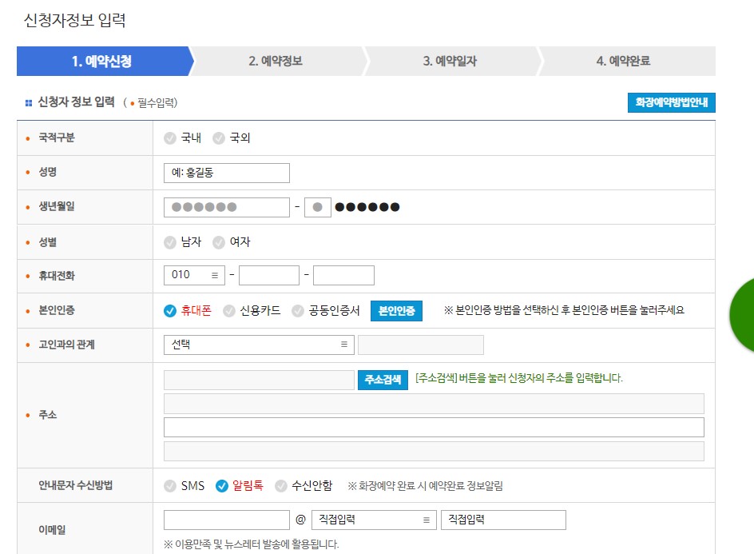Choose 남자 for gender
754x554 pixels.
tap(170, 242)
